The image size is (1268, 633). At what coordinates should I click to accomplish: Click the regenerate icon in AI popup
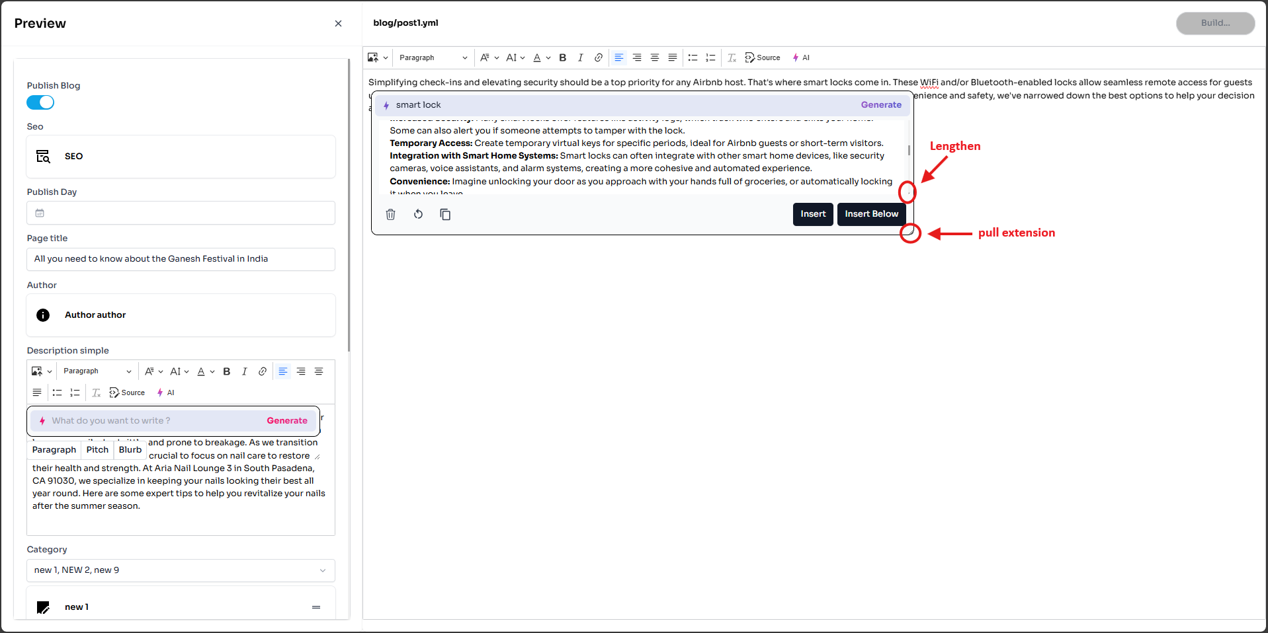[x=418, y=214]
